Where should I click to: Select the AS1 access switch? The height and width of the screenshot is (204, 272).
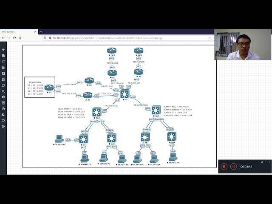click(x=84, y=139)
